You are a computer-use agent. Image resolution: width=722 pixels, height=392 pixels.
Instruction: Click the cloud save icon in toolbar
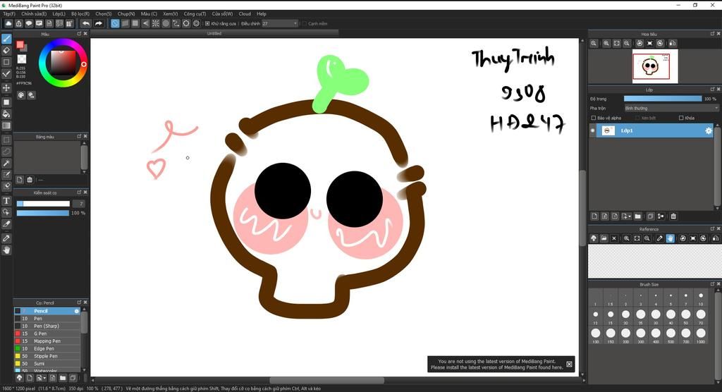[8, 23]
